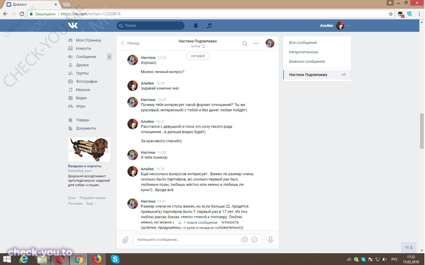The width and height of the screenshot is (425, 265).
Task: Expand the Ещё footer dropdown
Action: (92, 203)
